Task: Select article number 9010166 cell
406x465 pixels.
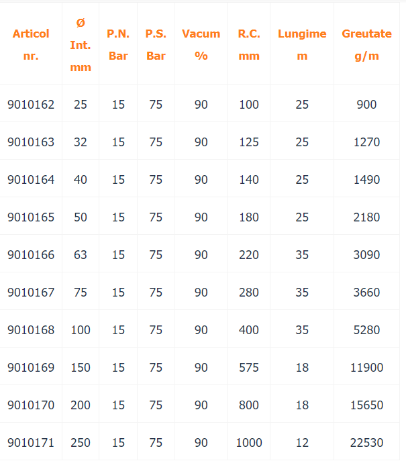Action: tap(31, 255)
